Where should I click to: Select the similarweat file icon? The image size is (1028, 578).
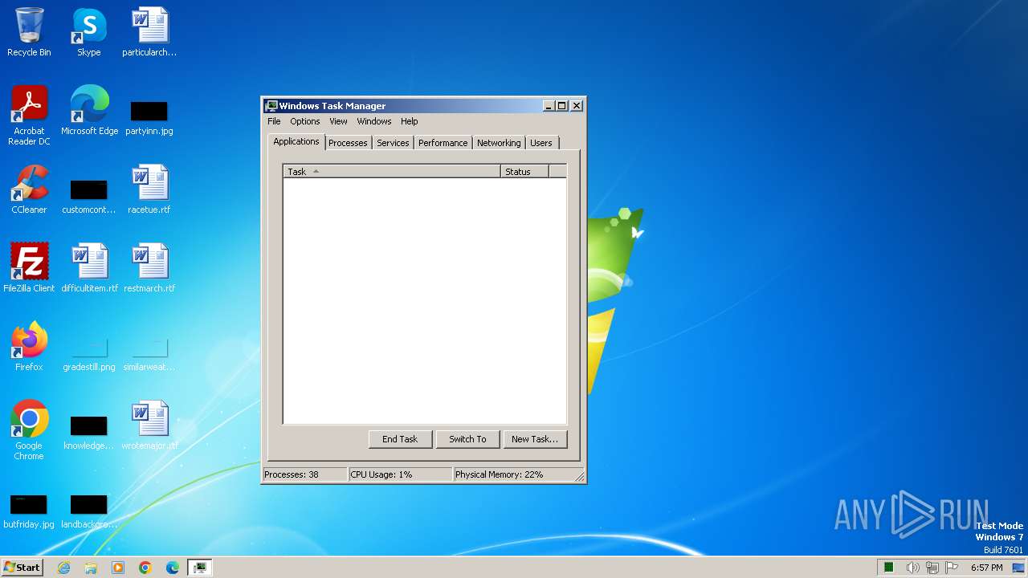149,355
